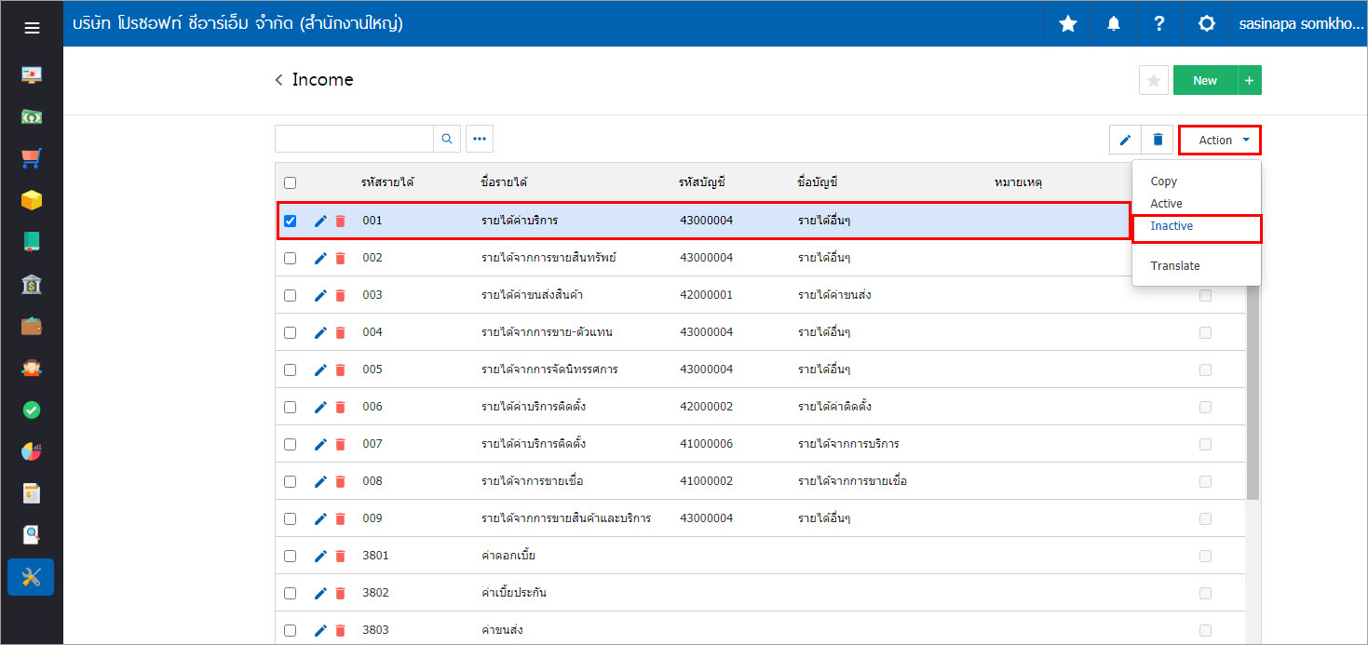Screen dimensions: 1368x645
Task: Open the hamburger menu in the sidebar
Action: coord(32,28)
